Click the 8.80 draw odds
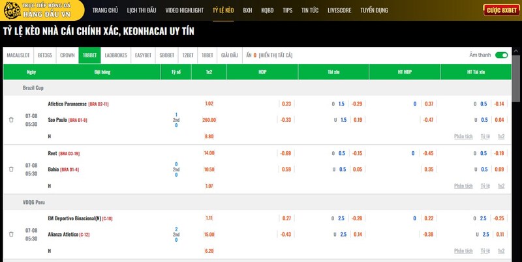 pyautogui.click(x=209, y=136)
